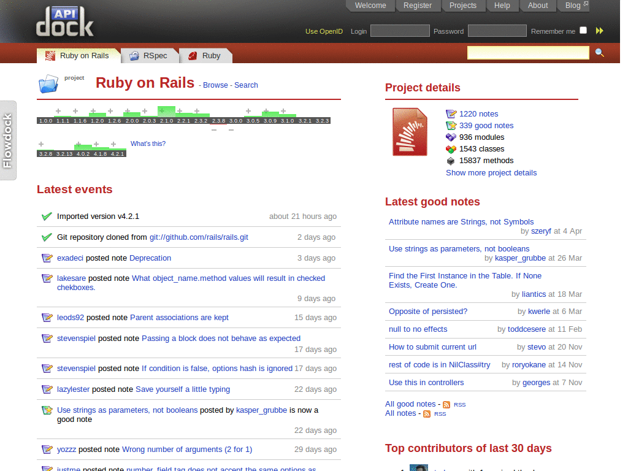Click the Browse link next to project title

[x=215, y=85]
